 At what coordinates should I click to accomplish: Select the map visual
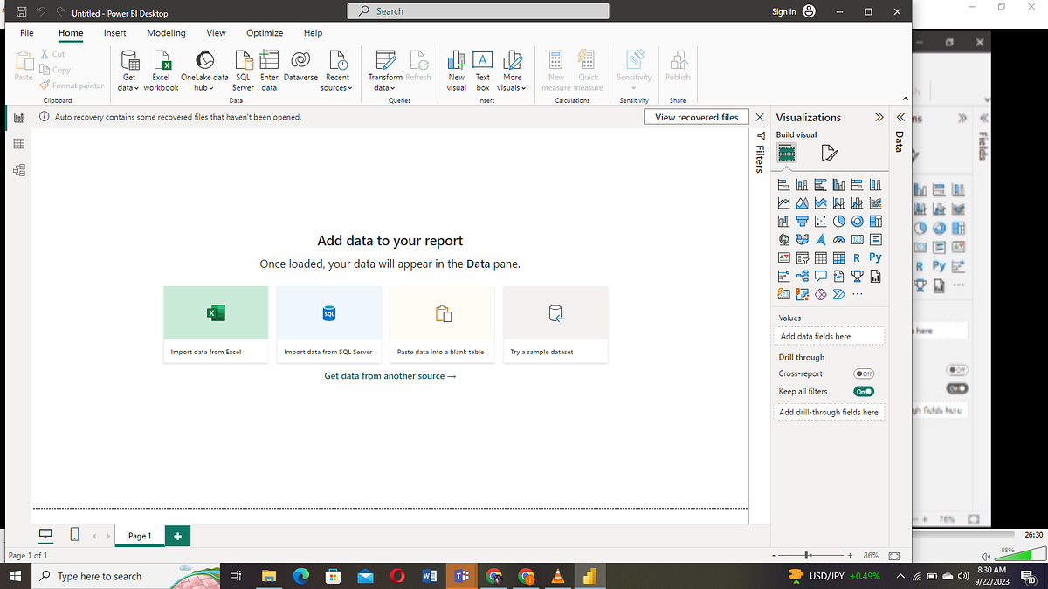pos(783,238)
